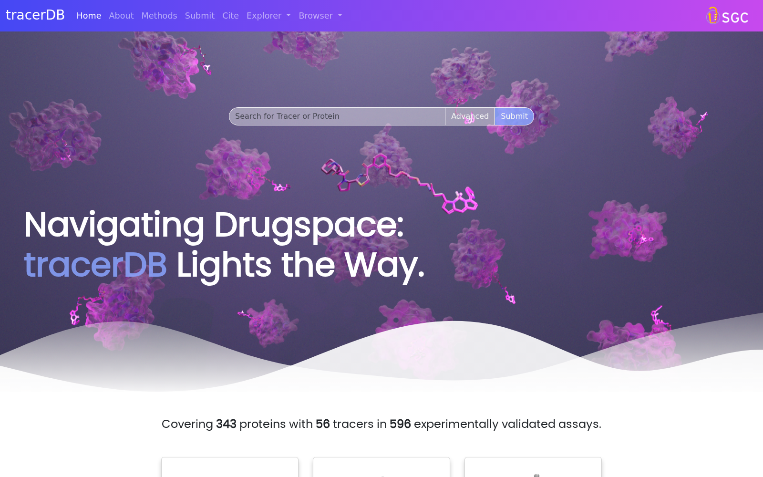Click the tracerDB brand logo
This screenshot has width=763, height=477.
(35, 15)
